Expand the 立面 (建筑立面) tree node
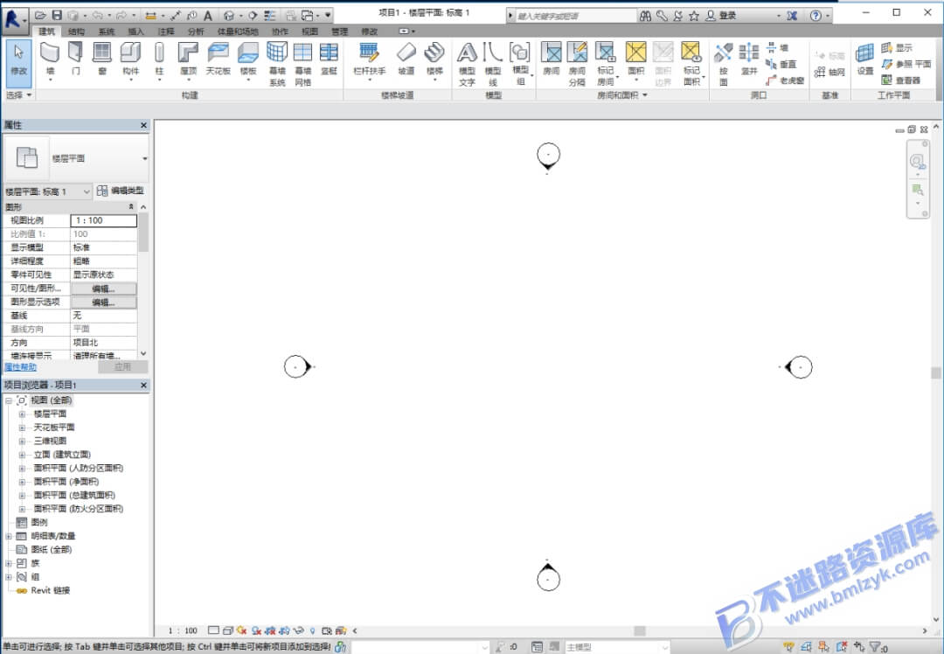 22,455
